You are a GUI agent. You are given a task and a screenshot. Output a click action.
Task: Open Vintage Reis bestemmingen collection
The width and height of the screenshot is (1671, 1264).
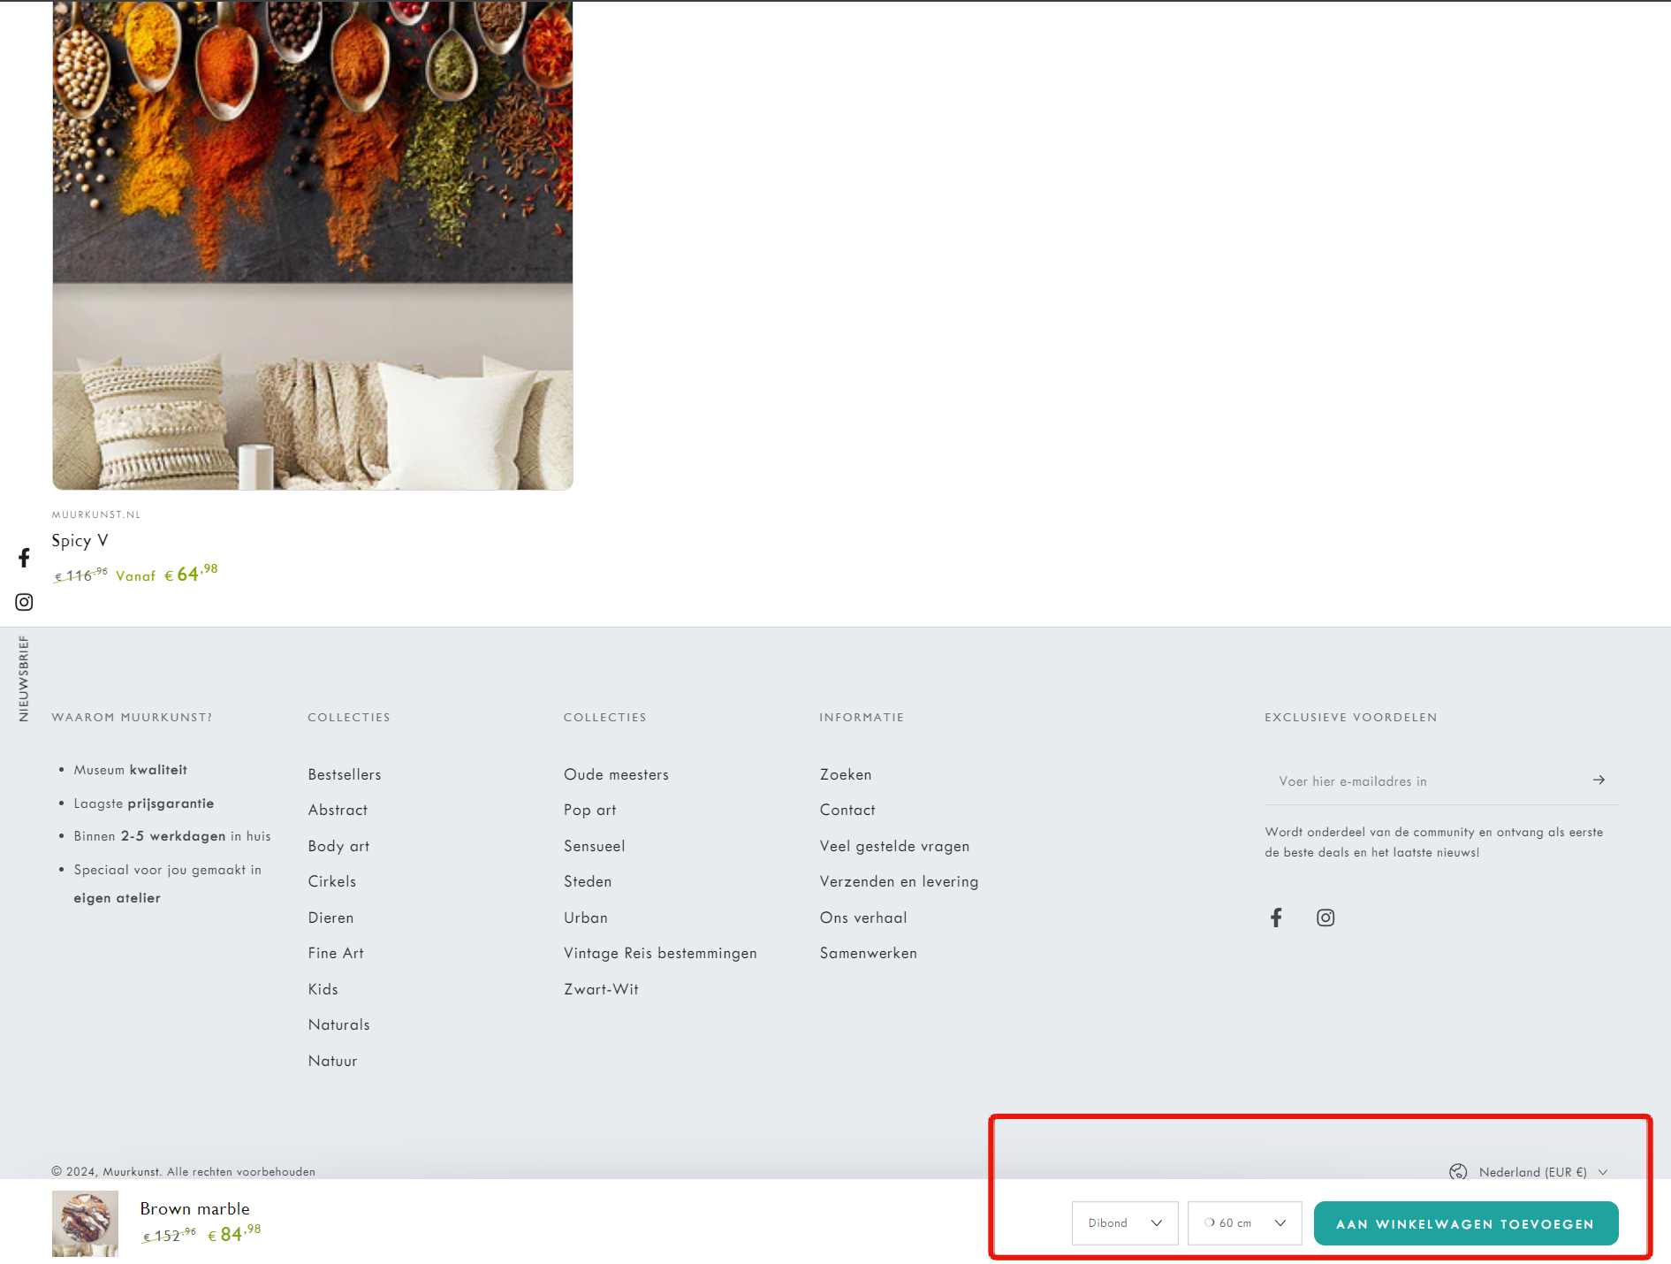click(x=660, y=953)
